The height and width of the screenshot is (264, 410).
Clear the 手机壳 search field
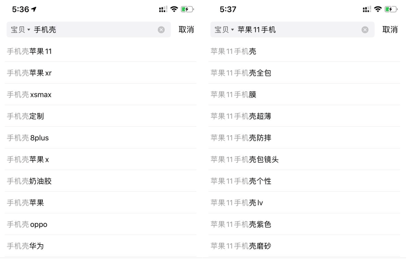point(161,30)
